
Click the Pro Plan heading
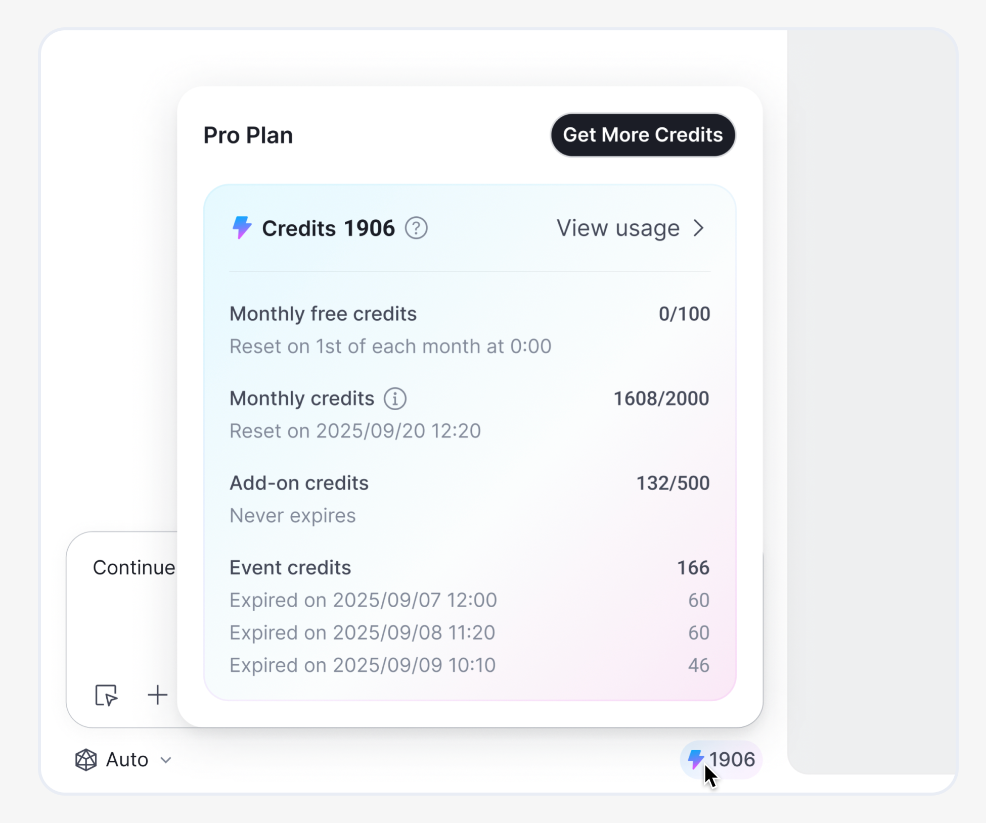pos(248,135)
